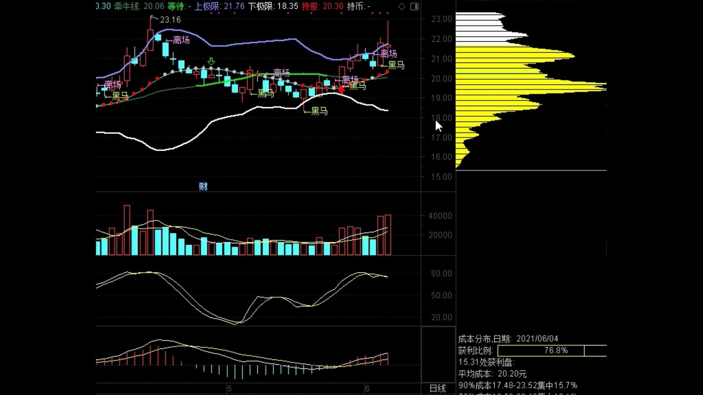
Task: Click the 下极限 18.35 indicator label
Action: point(273,6)
